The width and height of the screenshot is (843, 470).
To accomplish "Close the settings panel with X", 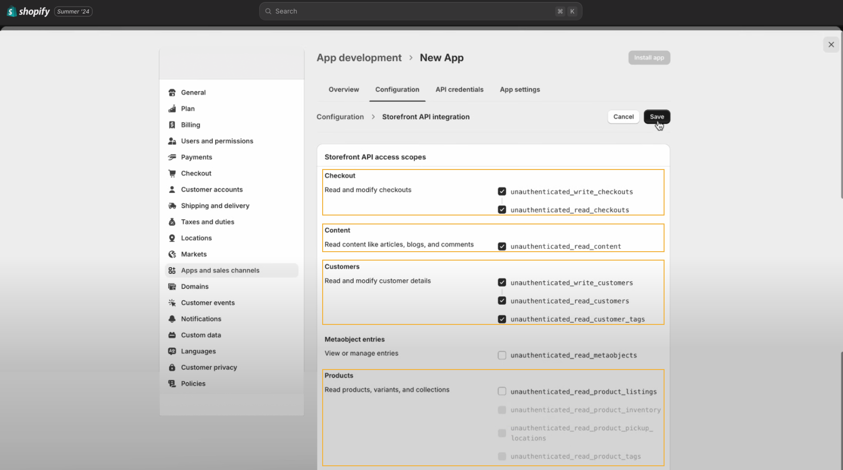I will click(x=831, y=45).
